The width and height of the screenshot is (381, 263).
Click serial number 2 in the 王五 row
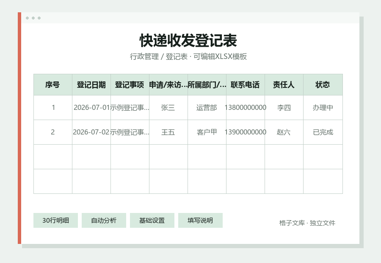tap(53, 132)
